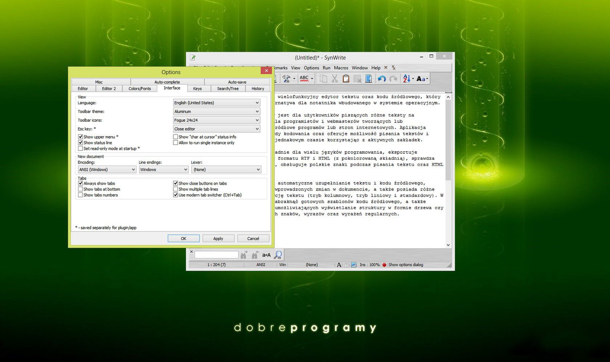Open the Encoding dropdown showing ANSI (Windows)
The width and height of the screenshot is (610, 362).
107,170
